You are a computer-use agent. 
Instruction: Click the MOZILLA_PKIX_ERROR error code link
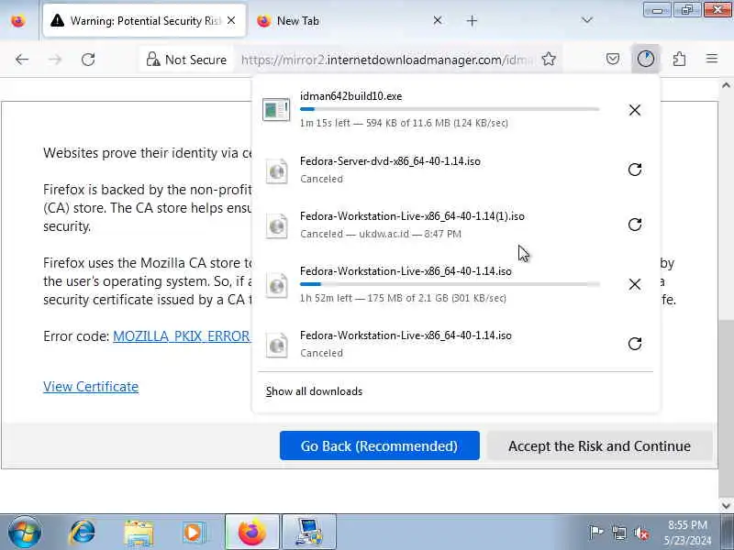pos(182,336)
